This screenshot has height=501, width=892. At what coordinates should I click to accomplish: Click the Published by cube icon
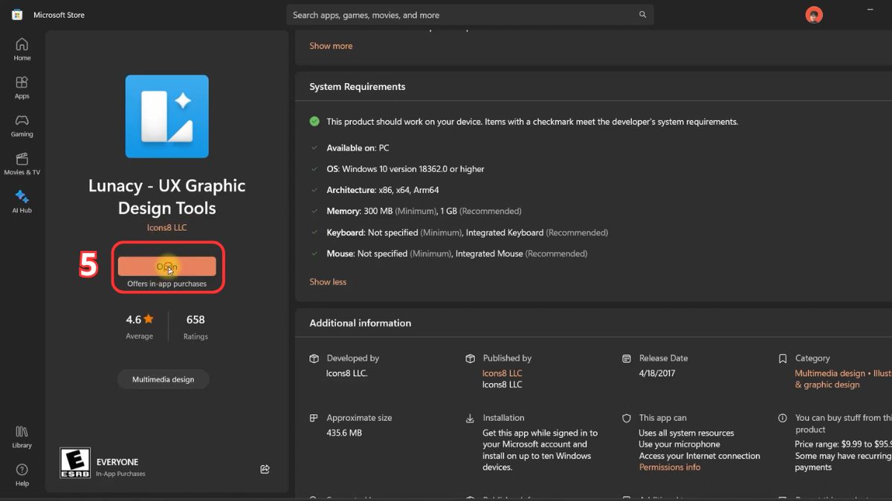470,358
